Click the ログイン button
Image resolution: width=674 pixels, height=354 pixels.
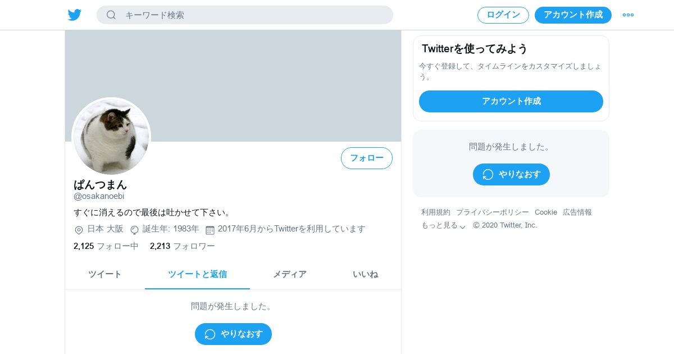point(503,15)
